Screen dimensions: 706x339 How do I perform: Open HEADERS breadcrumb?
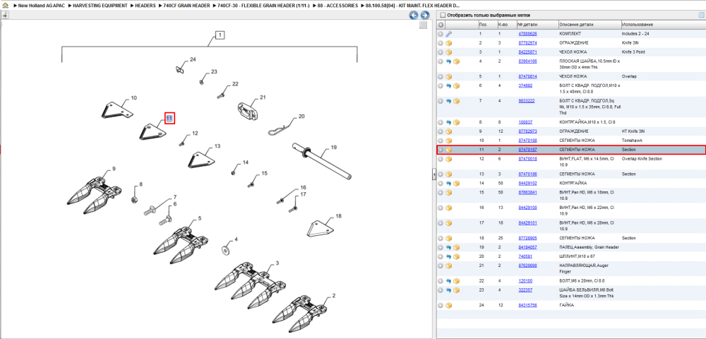click(145, 6)
